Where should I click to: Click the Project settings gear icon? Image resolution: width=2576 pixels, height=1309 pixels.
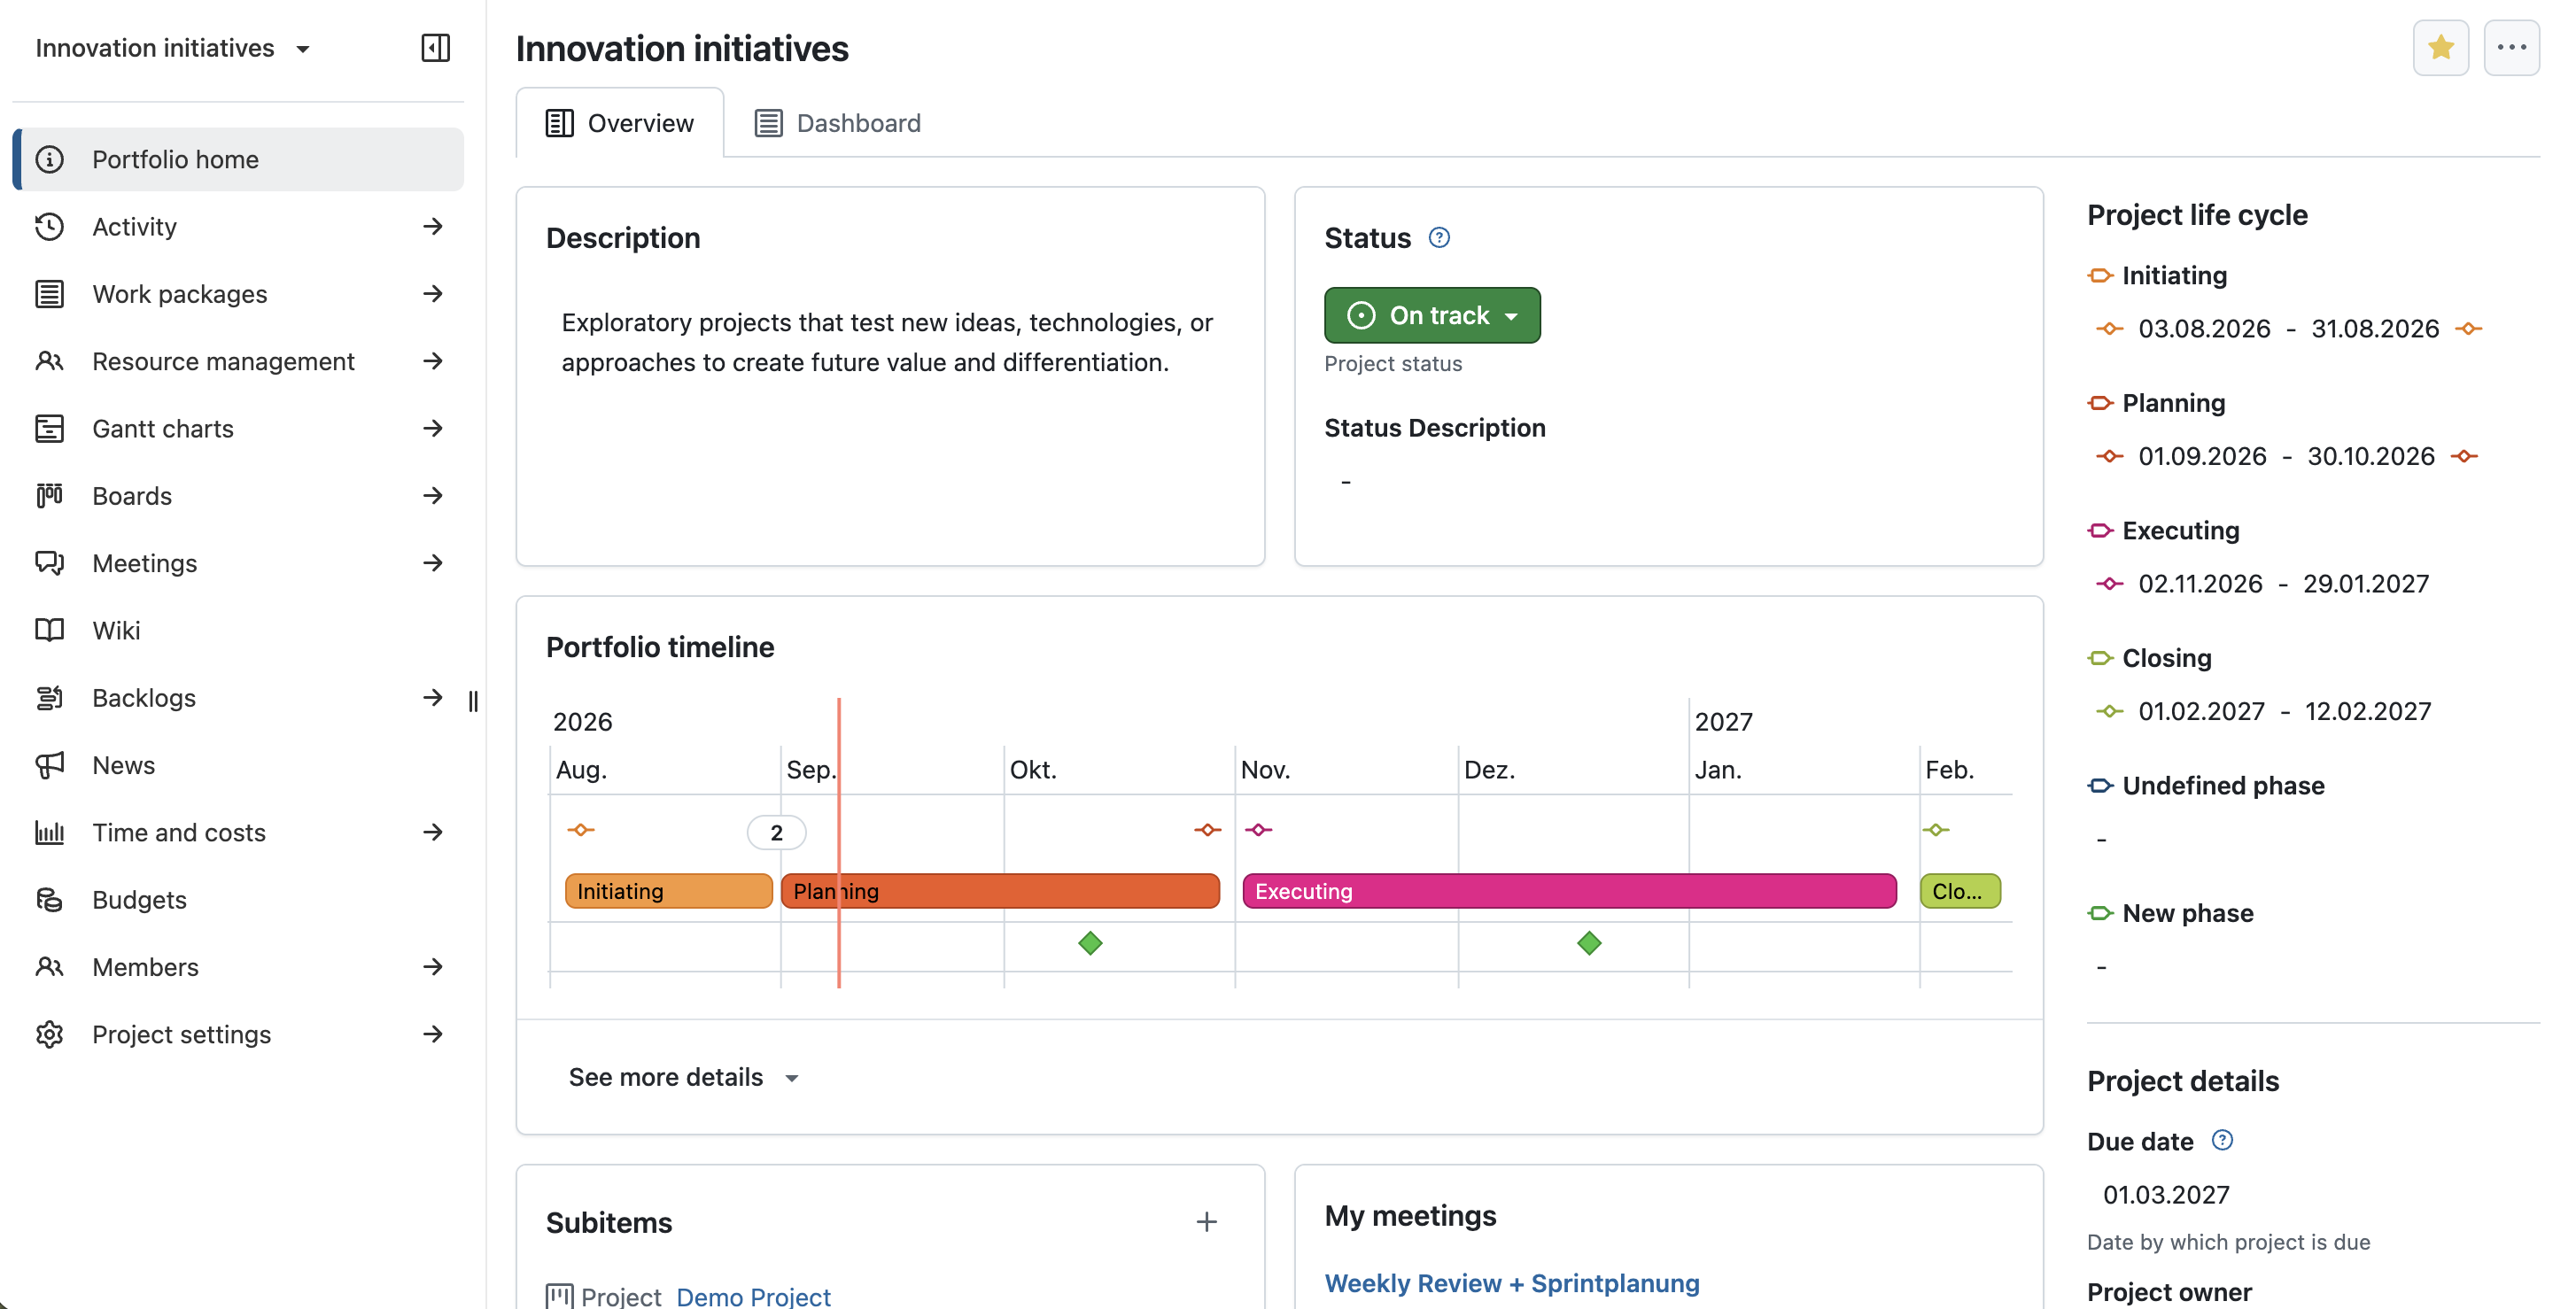(x=49, y=1035)
